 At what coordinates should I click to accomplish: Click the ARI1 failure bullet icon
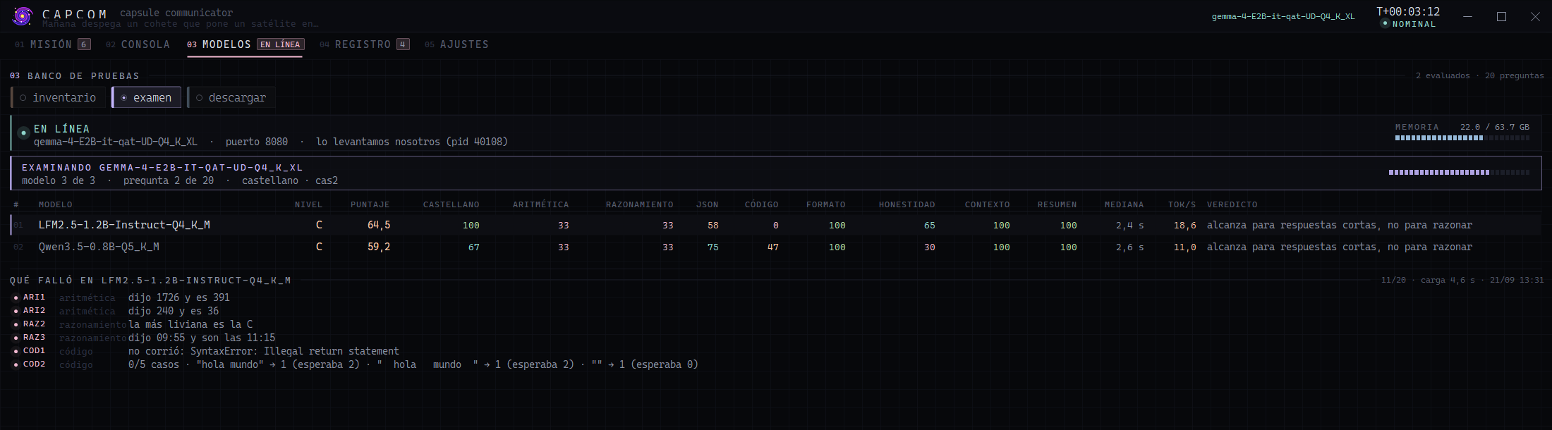16,297
